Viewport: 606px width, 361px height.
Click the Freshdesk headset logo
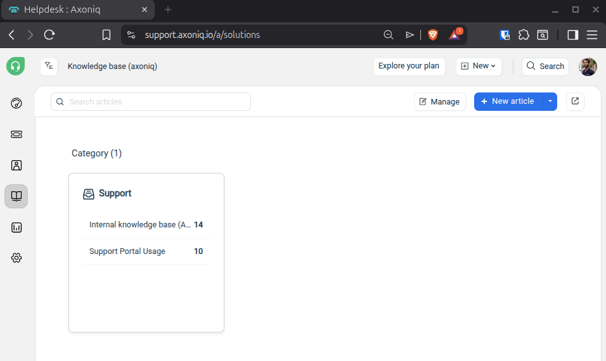(15, 66)
